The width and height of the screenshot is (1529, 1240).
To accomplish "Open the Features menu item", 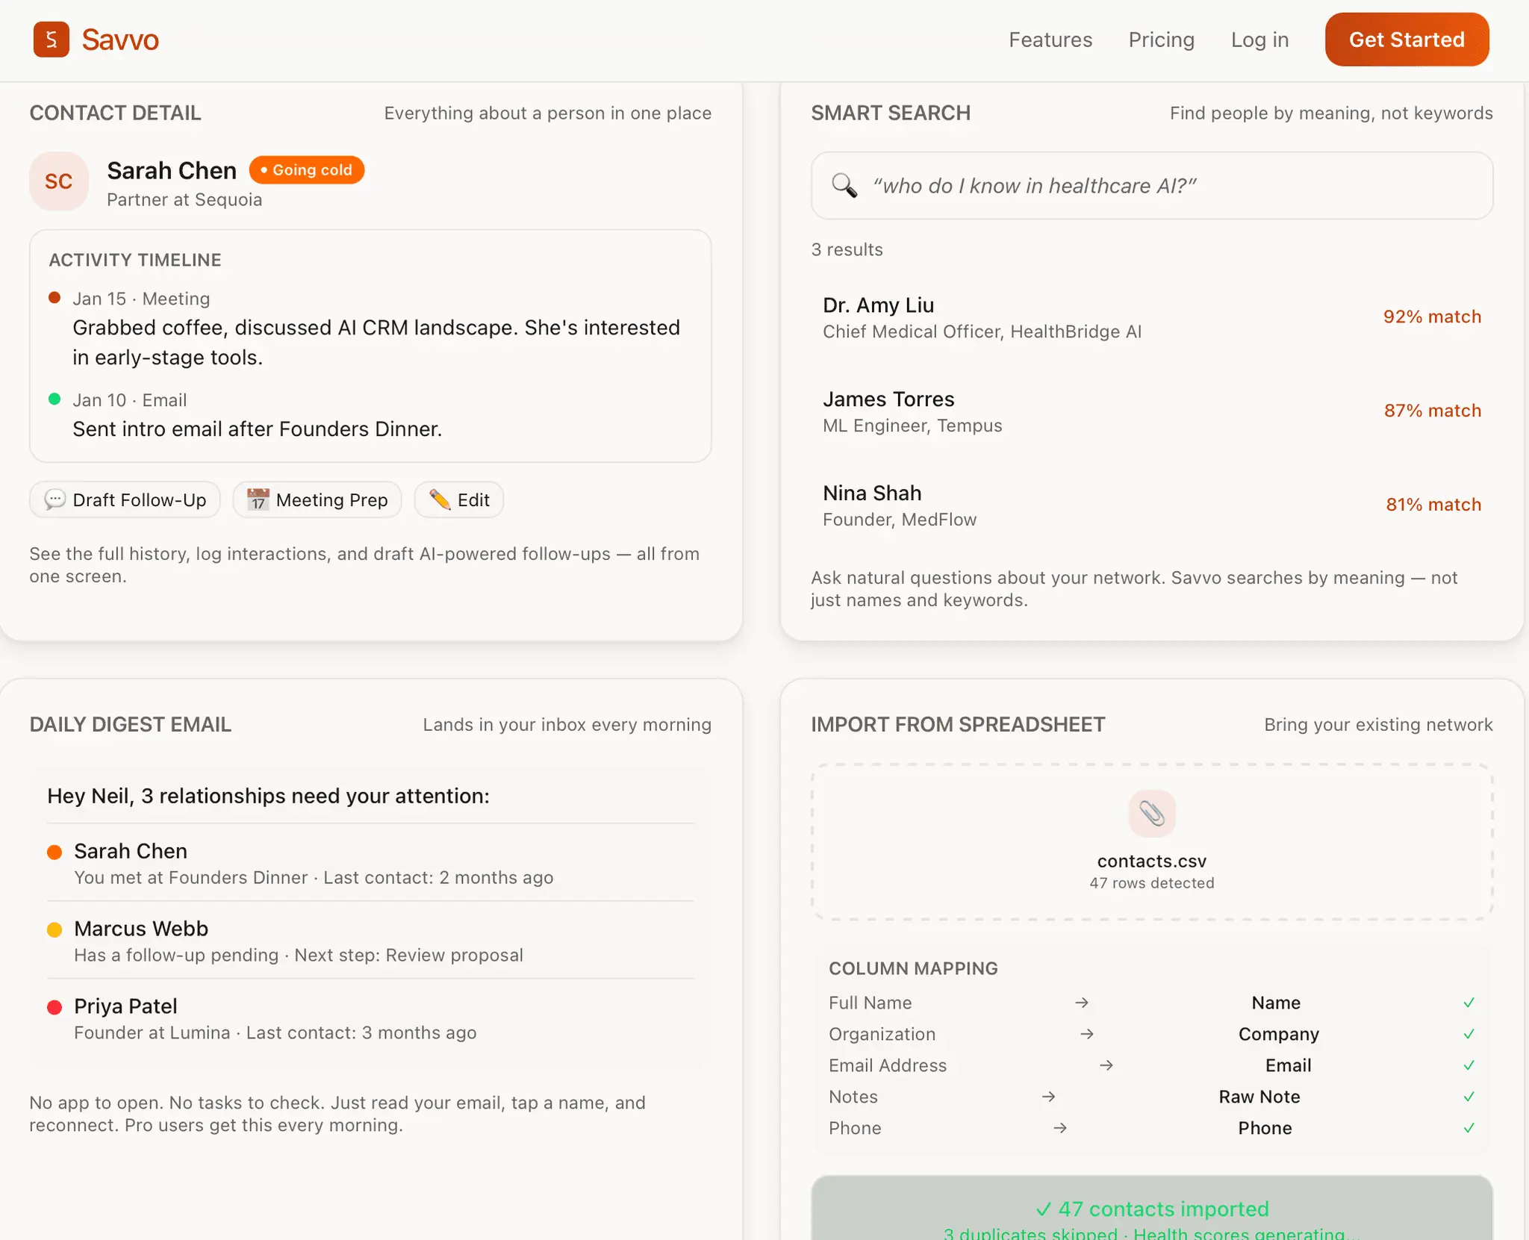I will [1050, 40].
